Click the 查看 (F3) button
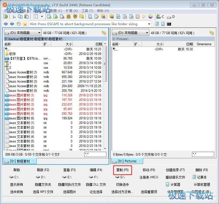Screen dimensions: 219x204 point(69,170)
